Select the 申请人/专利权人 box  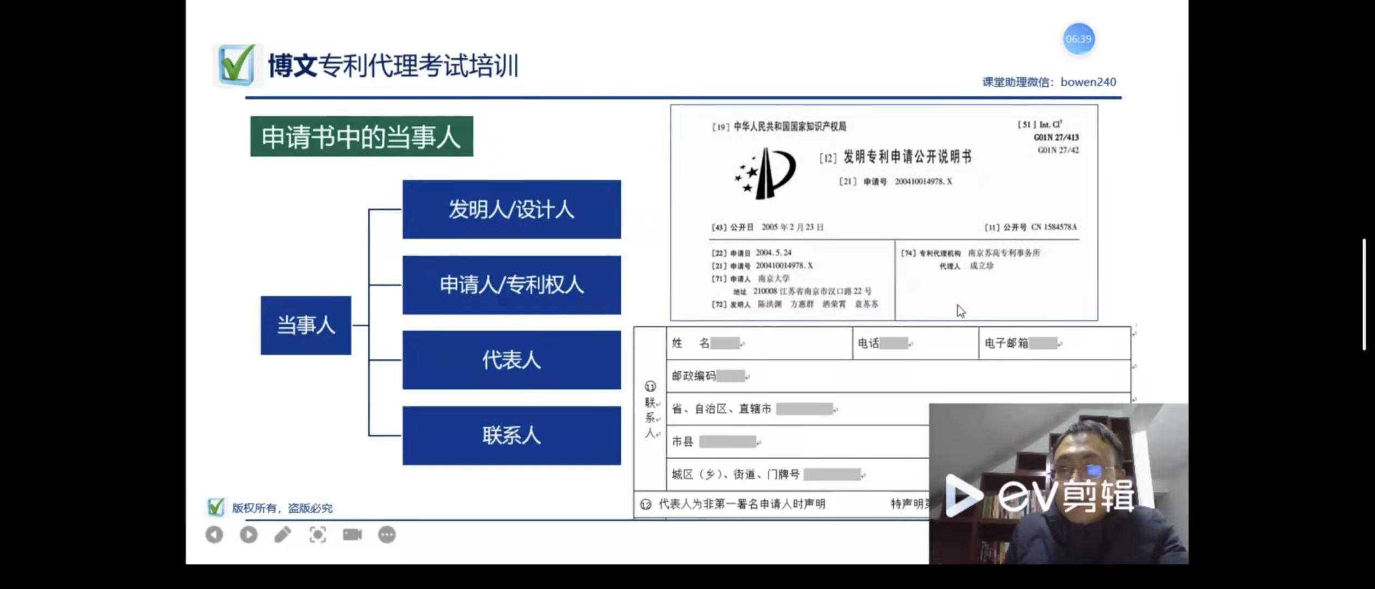(511, 285)
